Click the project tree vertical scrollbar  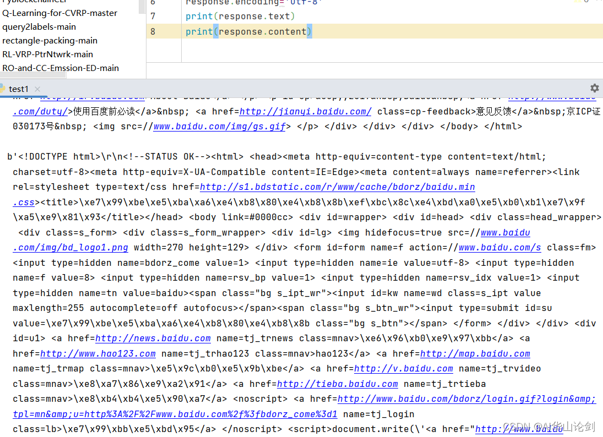click(142, 7)
